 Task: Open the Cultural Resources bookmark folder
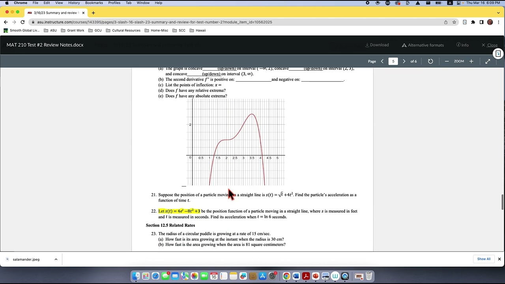click(123, 30)
